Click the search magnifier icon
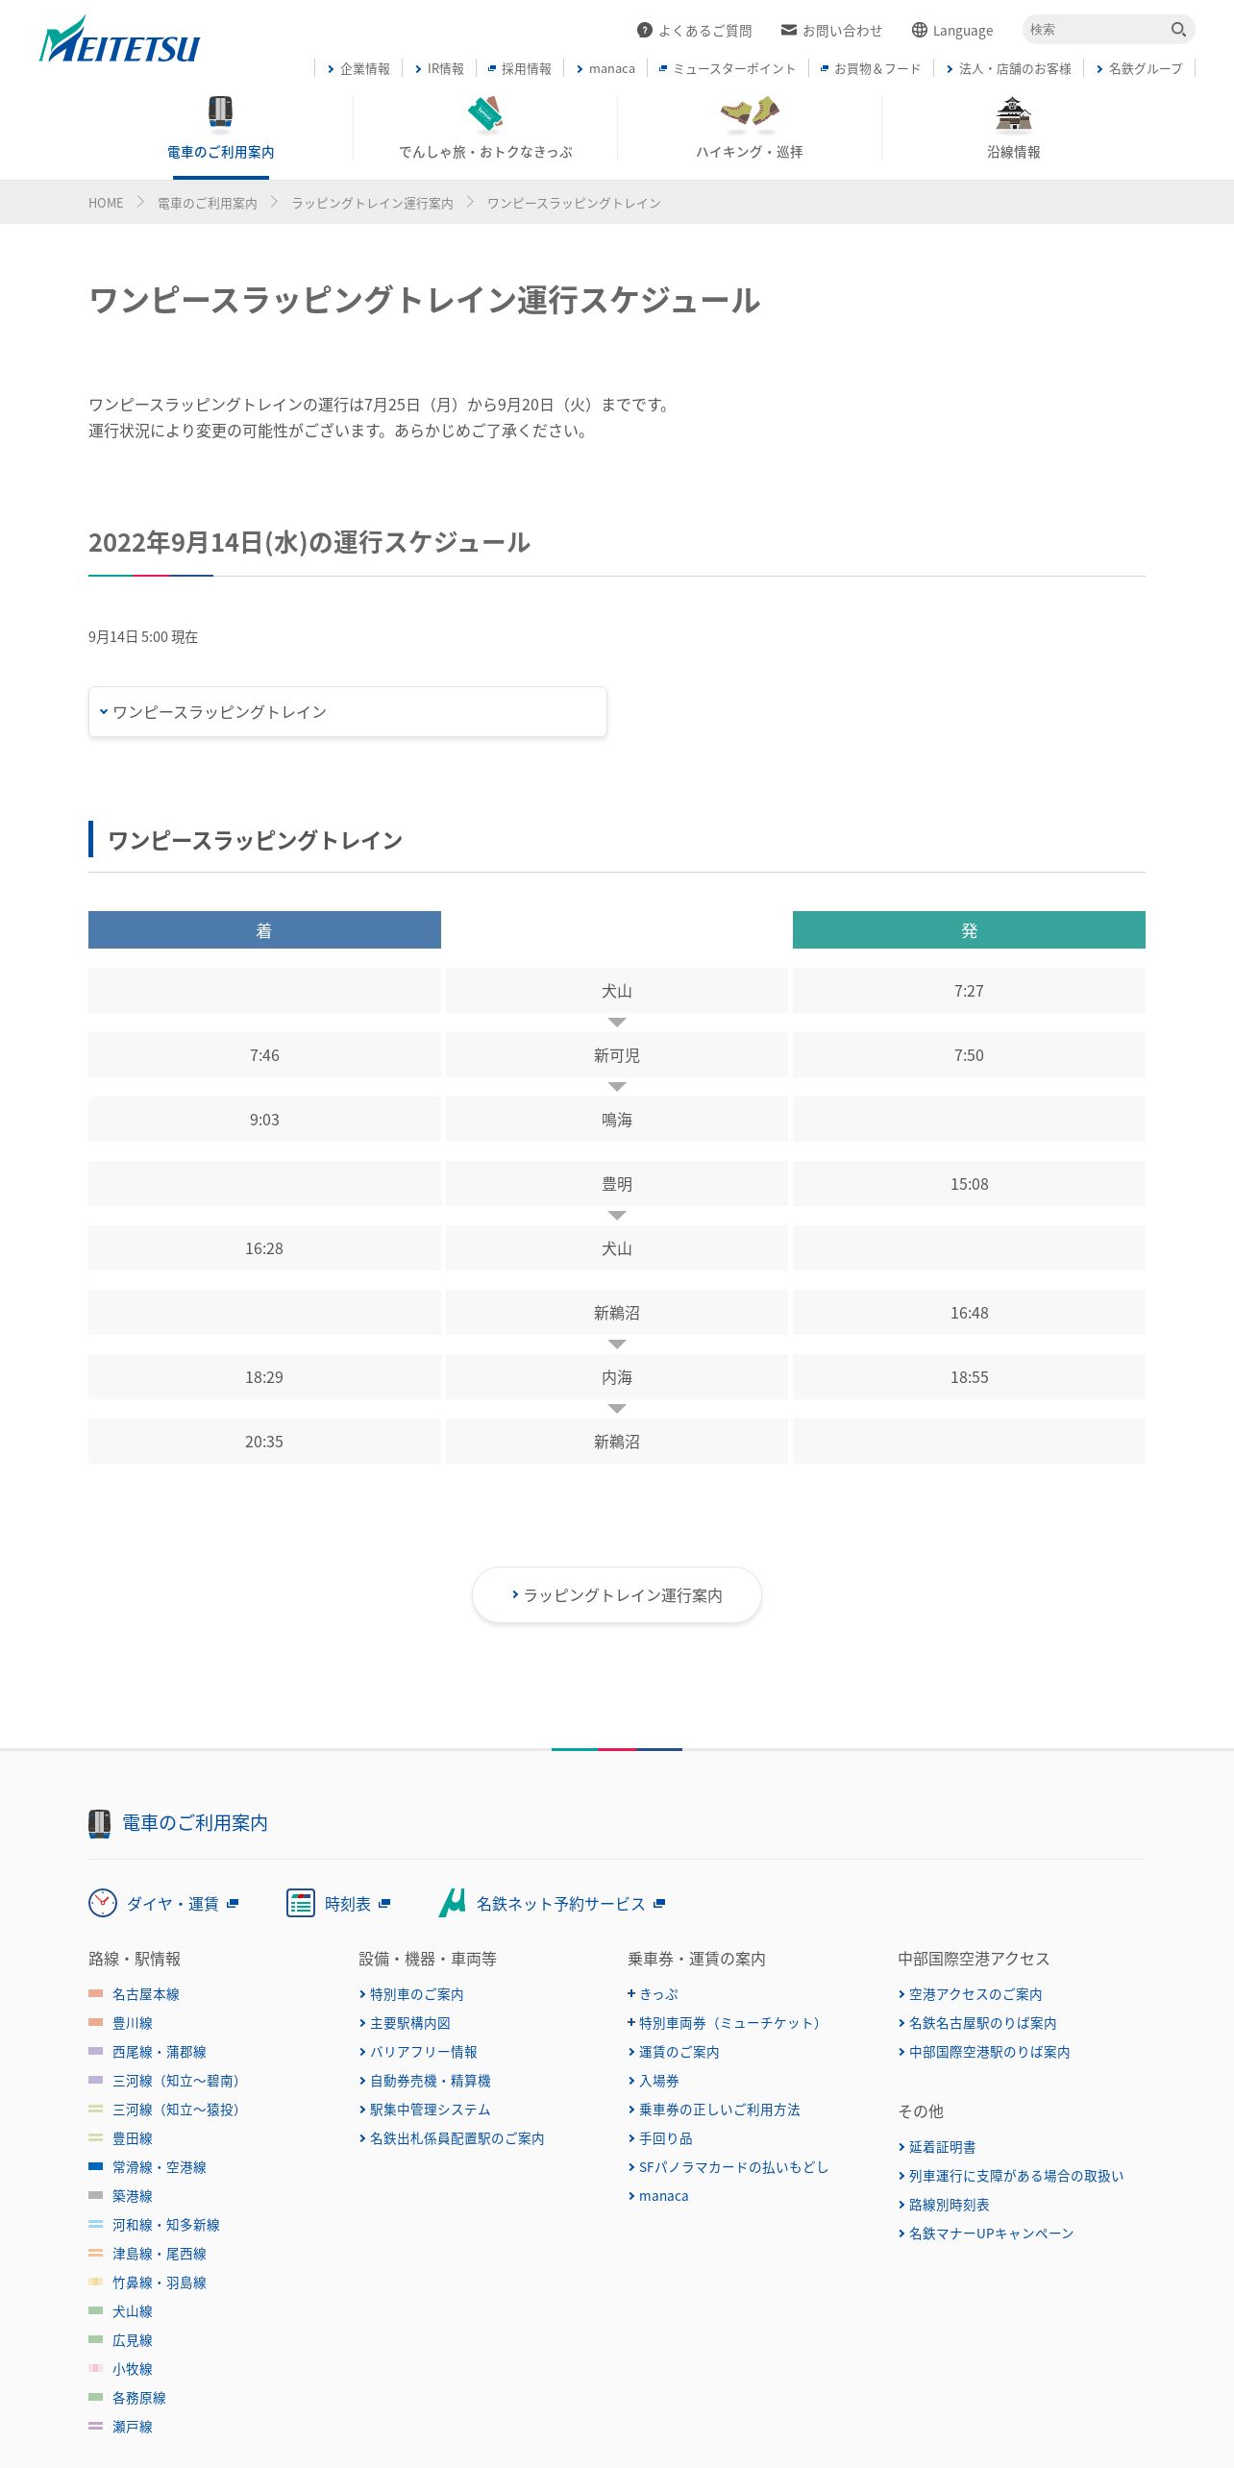Viewport: 1234px width, 2468px height. click(1178, 30)
